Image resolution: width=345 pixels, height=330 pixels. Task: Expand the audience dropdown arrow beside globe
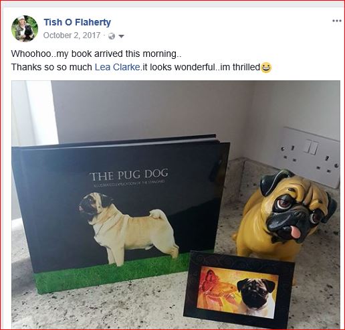(x=121, y=36)
